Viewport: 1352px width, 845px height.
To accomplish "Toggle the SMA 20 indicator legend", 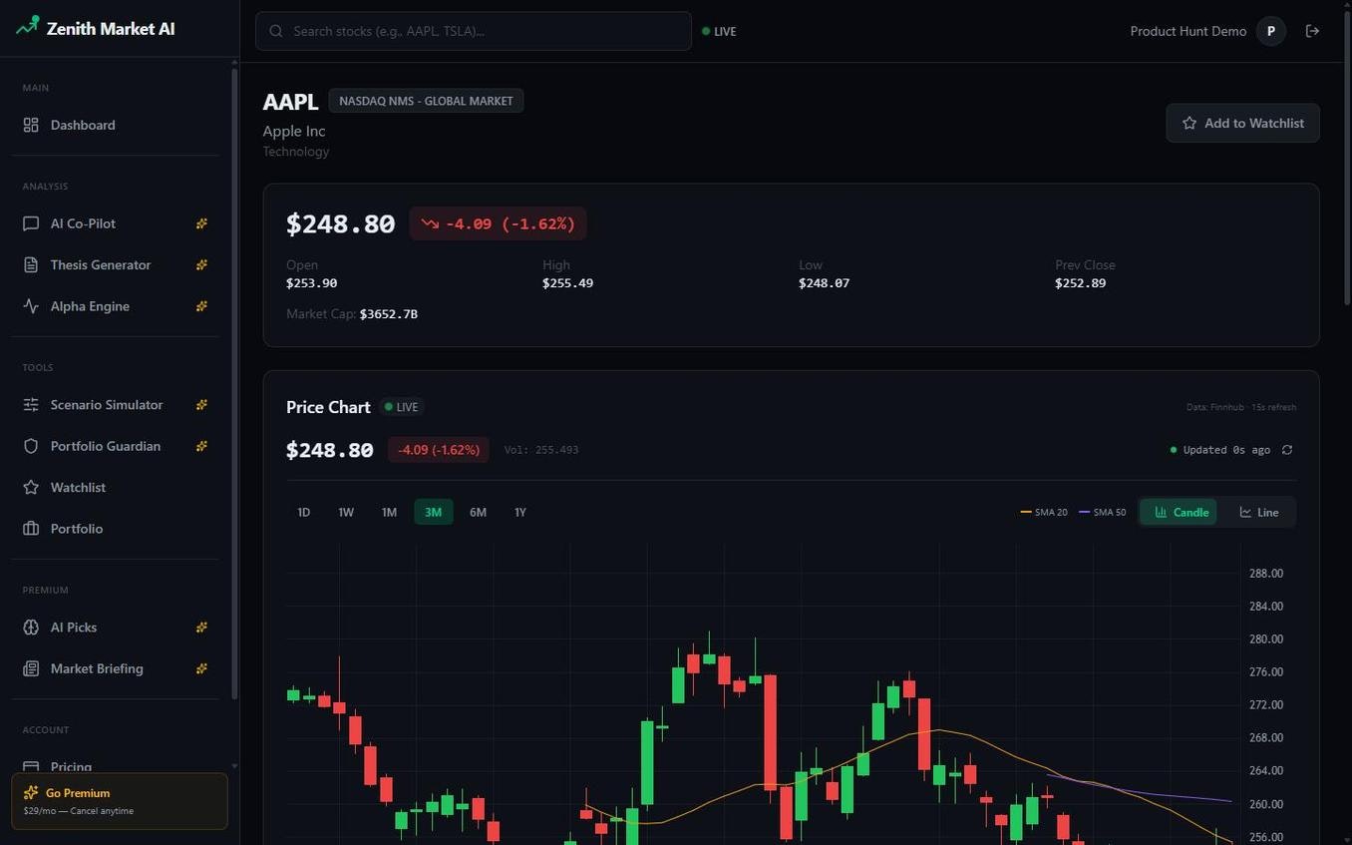I will tap(1041, 512).
